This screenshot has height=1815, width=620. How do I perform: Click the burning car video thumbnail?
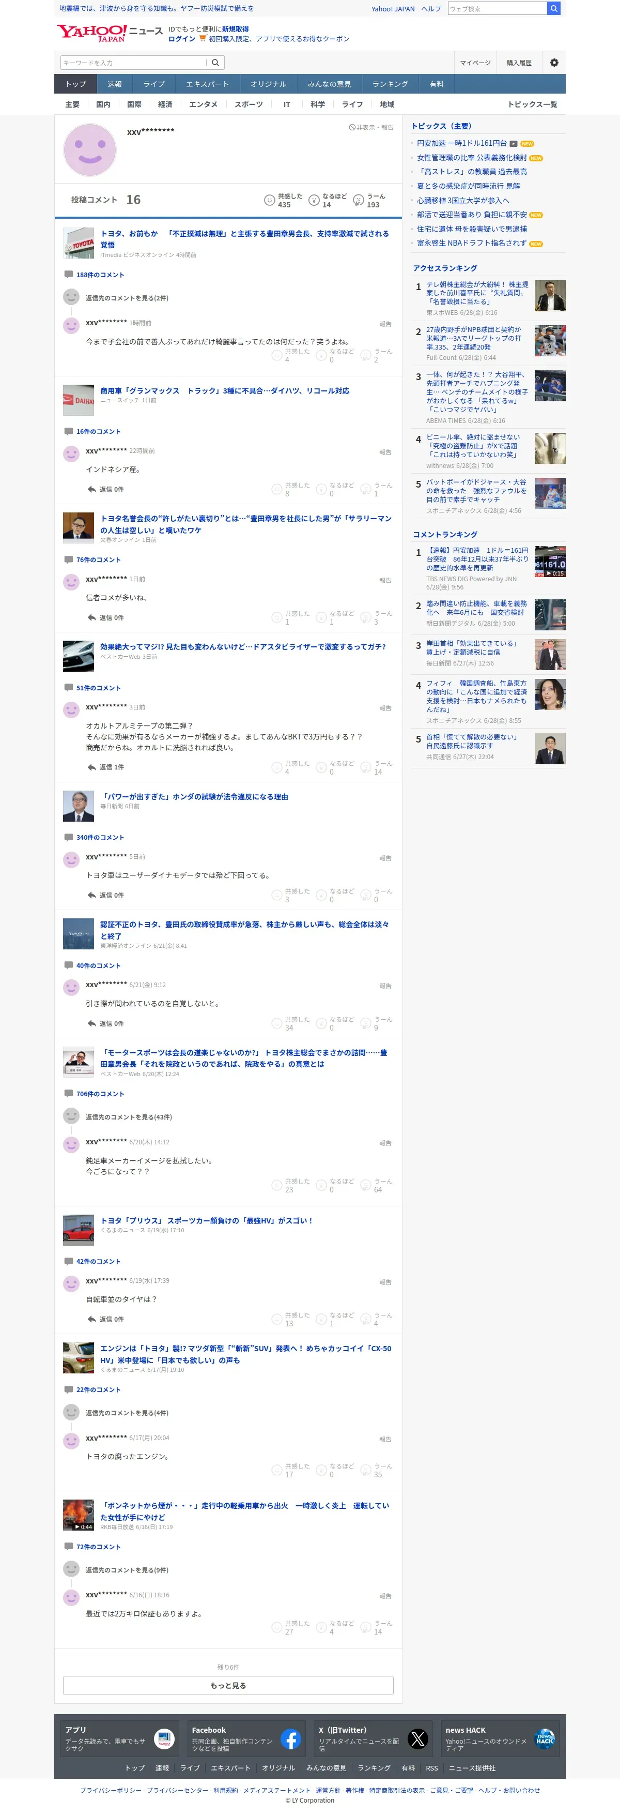tap(78, 1515)
